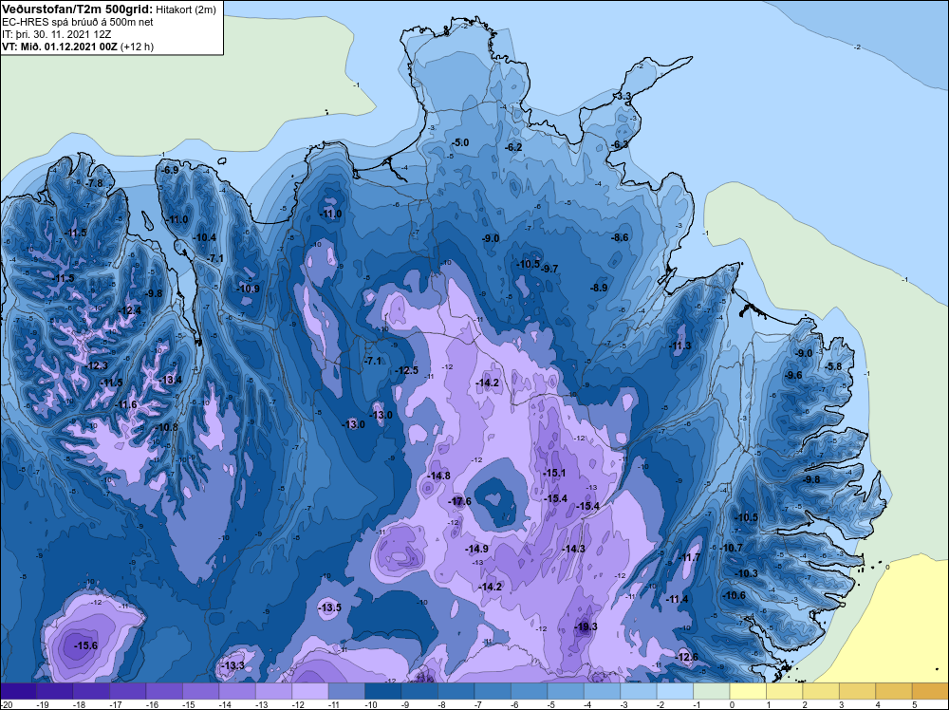This screenshot has width=949, height=710.
Task: Select the -17.6 temperature reading
Action: coord(459,501)
